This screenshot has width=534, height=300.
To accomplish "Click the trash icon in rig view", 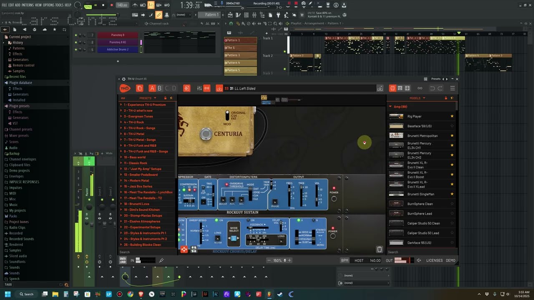I will pyautogui.click(x=379, y=250).
